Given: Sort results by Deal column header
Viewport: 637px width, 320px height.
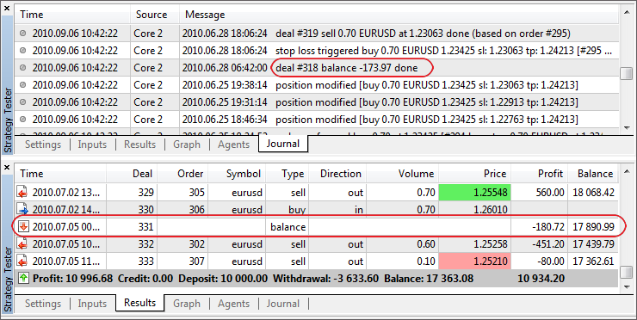Looking at the screenshot, I should 132,174.
